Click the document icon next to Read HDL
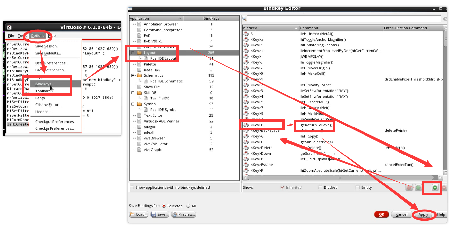 point(139,70)
